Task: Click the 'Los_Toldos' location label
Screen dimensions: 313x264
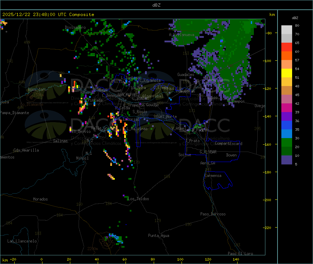Action: [138, 199]
